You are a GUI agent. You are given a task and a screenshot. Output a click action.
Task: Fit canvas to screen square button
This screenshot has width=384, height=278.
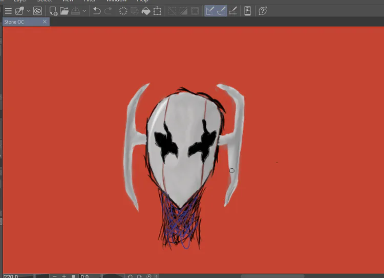click(73, 276)
